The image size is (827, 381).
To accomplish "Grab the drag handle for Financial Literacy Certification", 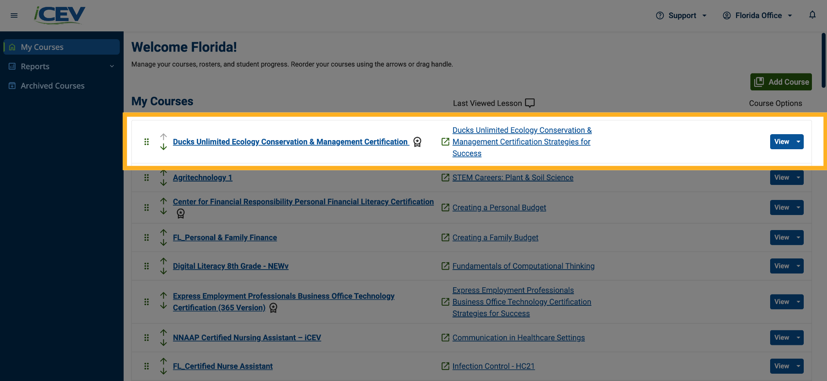I will coord(146,208).
